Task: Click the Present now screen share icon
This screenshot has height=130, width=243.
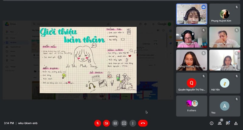Action: (124, 123)
